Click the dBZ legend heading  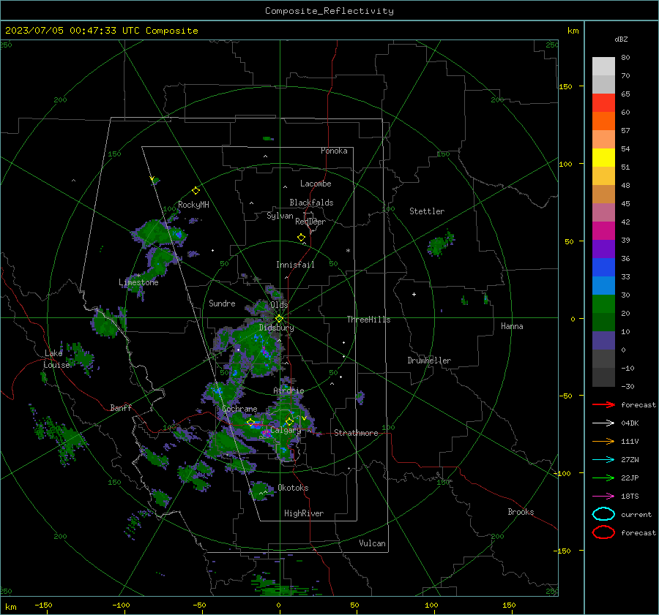pos(621,39)
